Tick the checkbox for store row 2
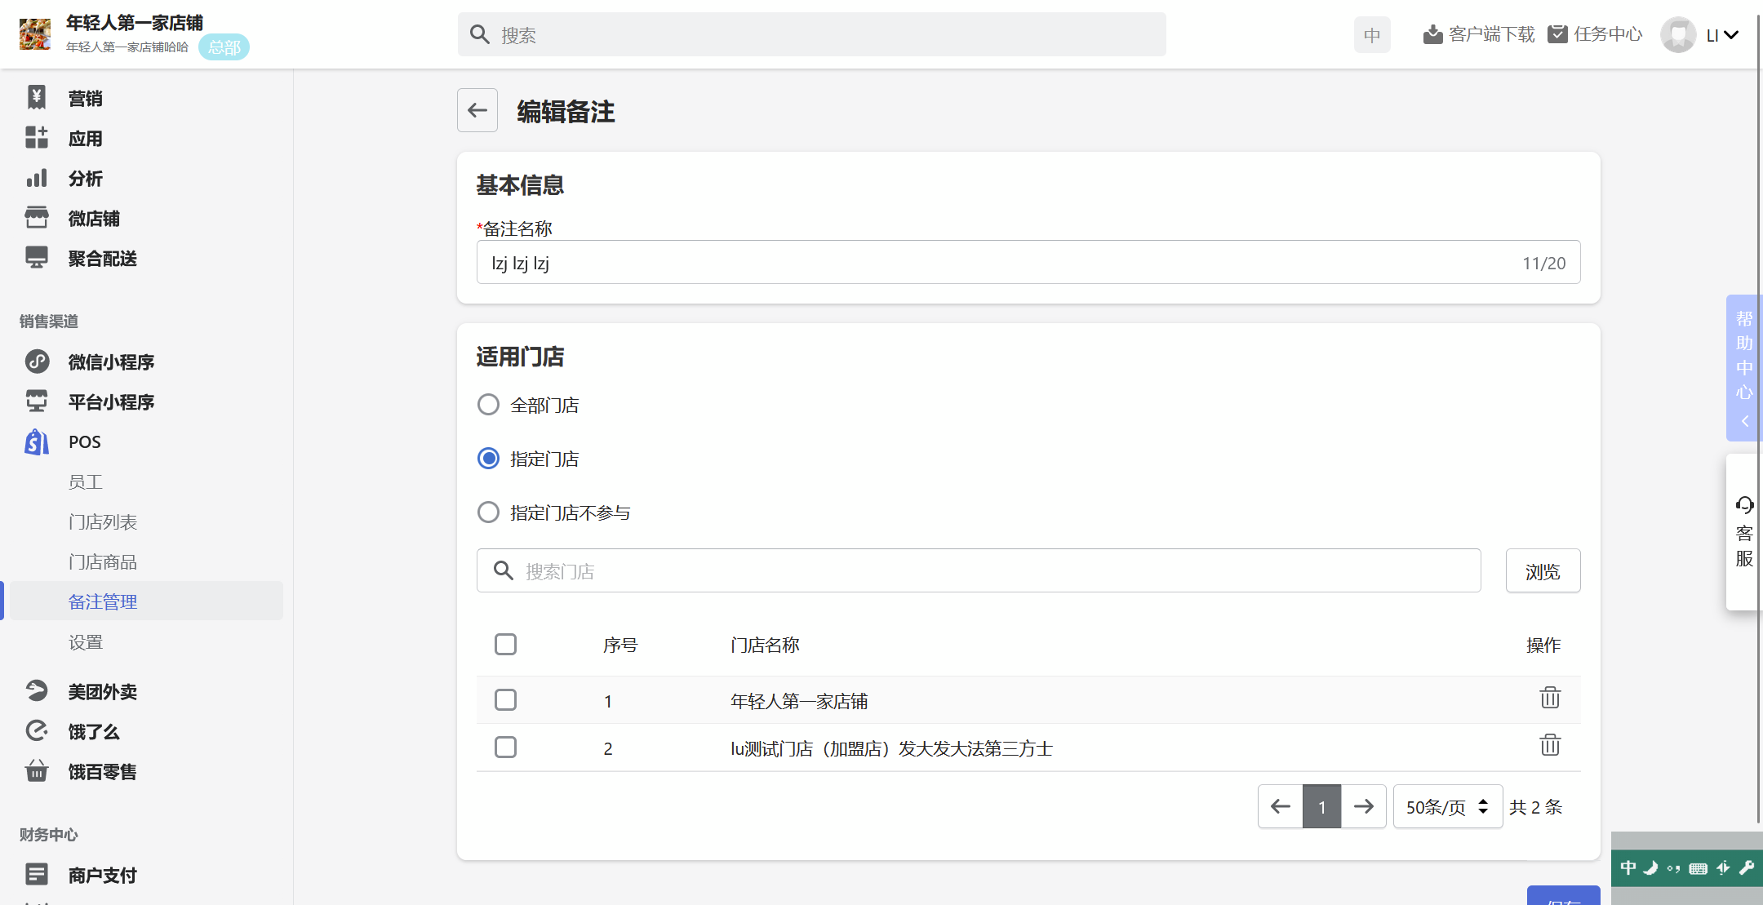1763x905 pixels. (505, 748)
